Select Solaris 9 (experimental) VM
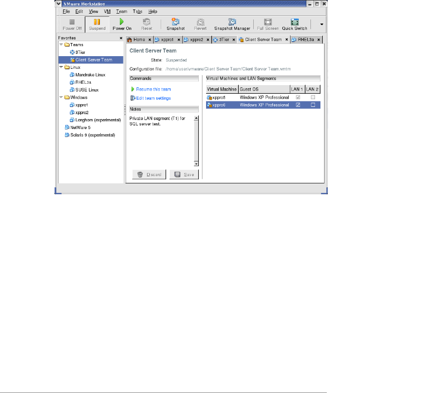443x393 pixels. (x=90, y=135)
